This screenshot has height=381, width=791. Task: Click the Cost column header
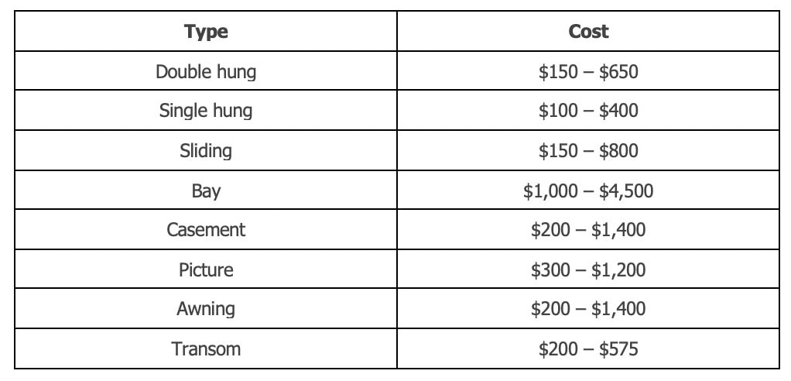pos(588,32)
